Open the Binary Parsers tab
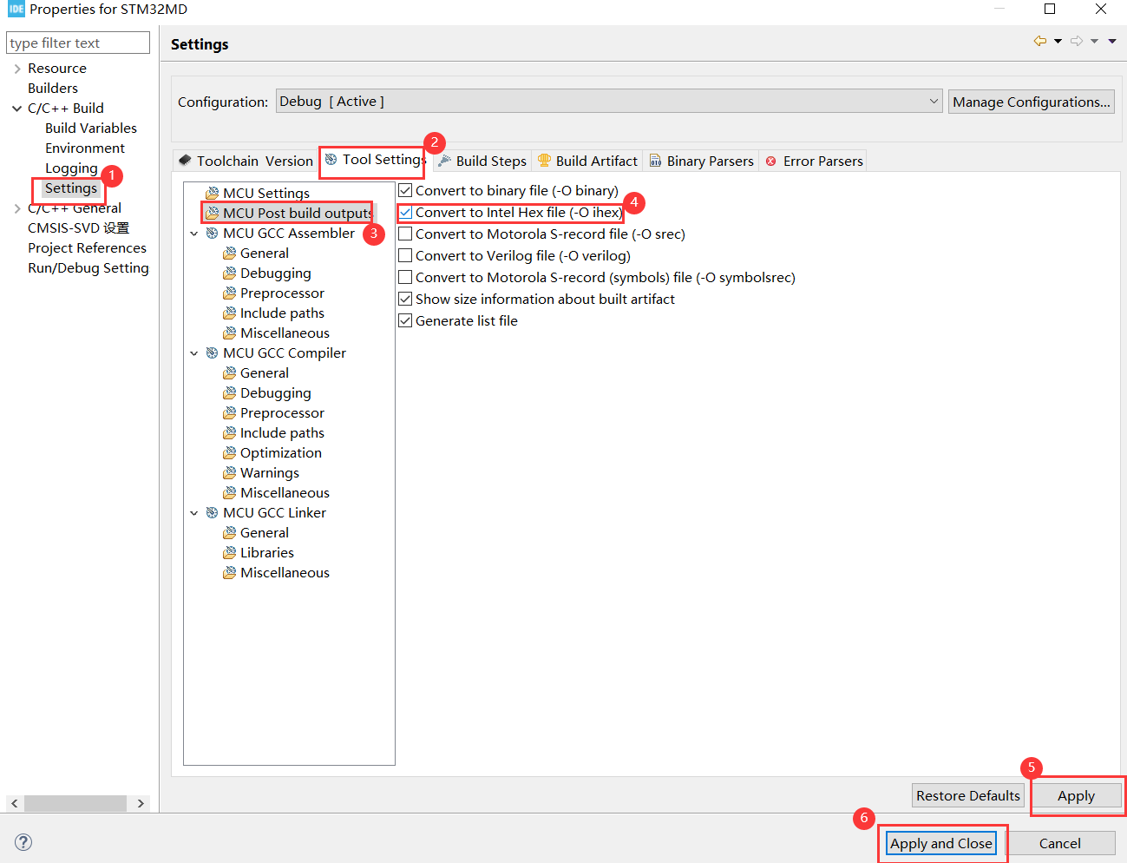 click(x=701, y=161)
